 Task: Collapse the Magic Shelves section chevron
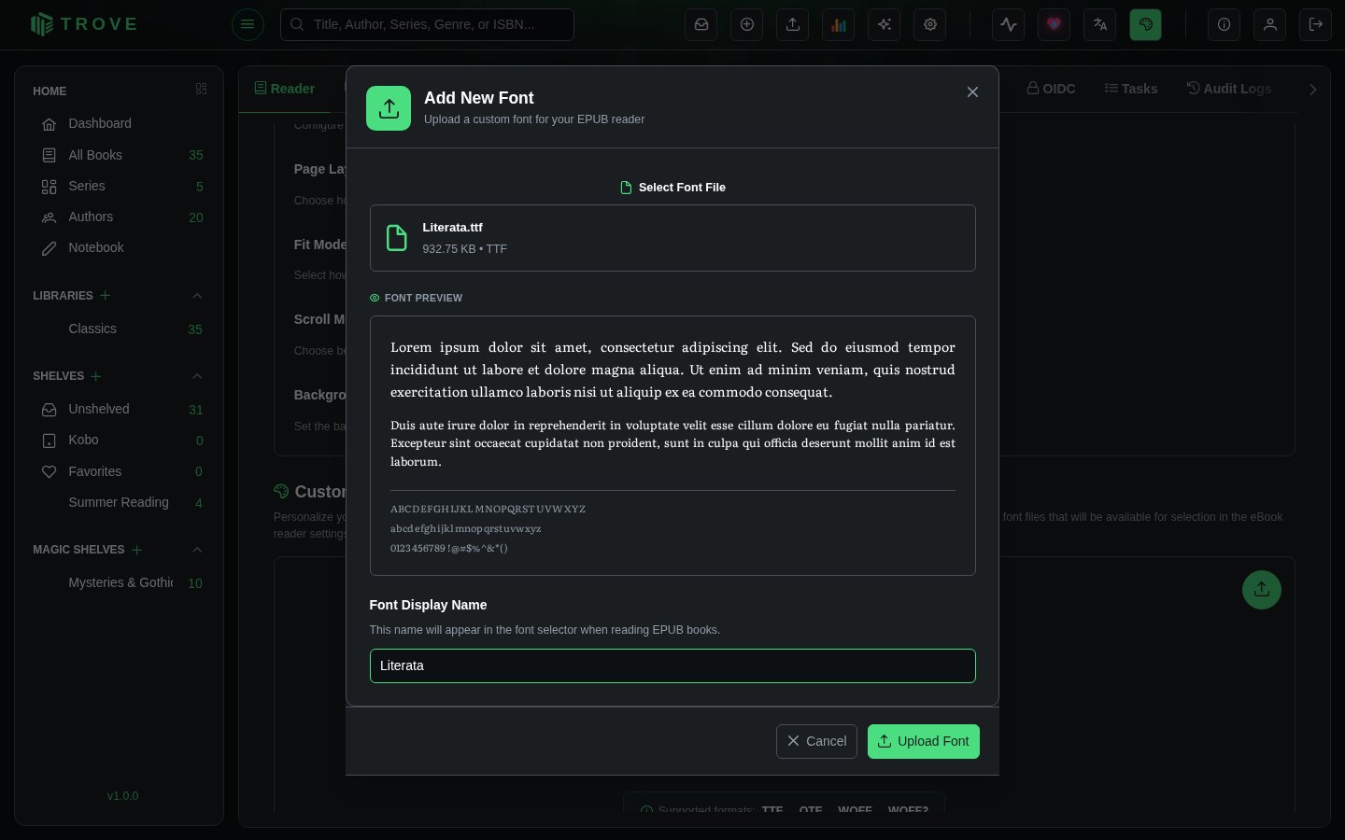coord(197,549)
